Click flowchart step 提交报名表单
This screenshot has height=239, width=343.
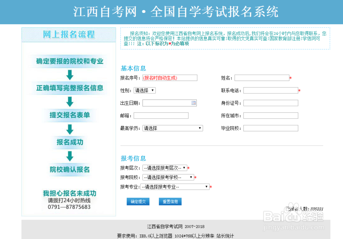point(69,115)
